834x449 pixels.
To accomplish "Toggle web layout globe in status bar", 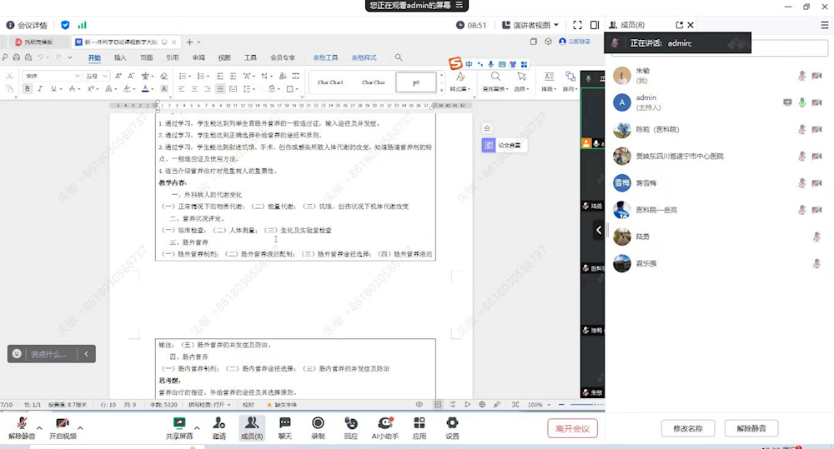I will click(x=482, y=404).
